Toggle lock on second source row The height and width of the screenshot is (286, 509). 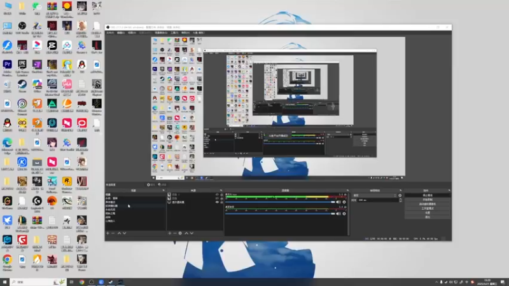(221, 198)
